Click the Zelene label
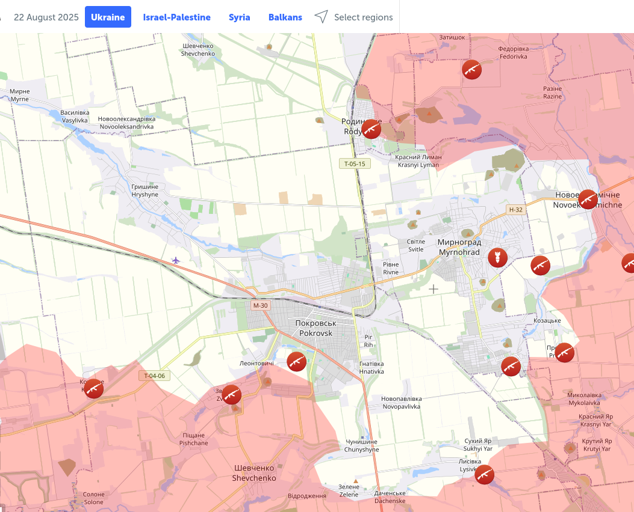634x512 pixels. [x=349, y=490]
